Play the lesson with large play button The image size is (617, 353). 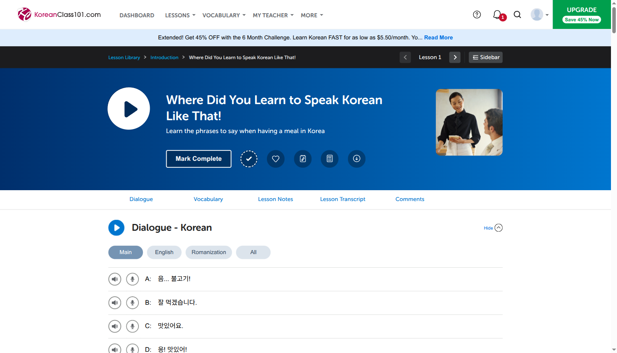click(x=129, y=109)
